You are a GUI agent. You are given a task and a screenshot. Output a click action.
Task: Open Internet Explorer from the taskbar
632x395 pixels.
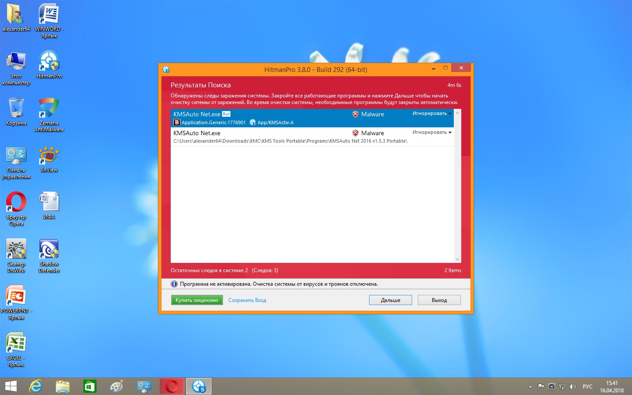click(36, 386)
